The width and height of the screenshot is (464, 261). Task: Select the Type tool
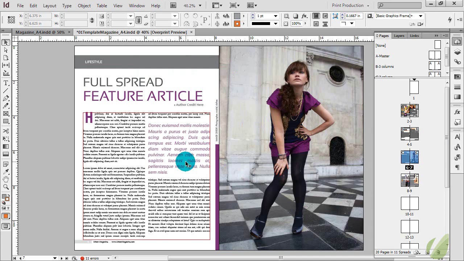pos(6,83)
